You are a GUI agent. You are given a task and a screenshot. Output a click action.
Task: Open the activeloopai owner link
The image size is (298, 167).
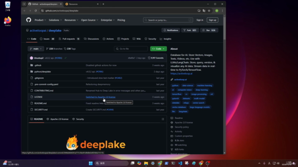[38, 31]
